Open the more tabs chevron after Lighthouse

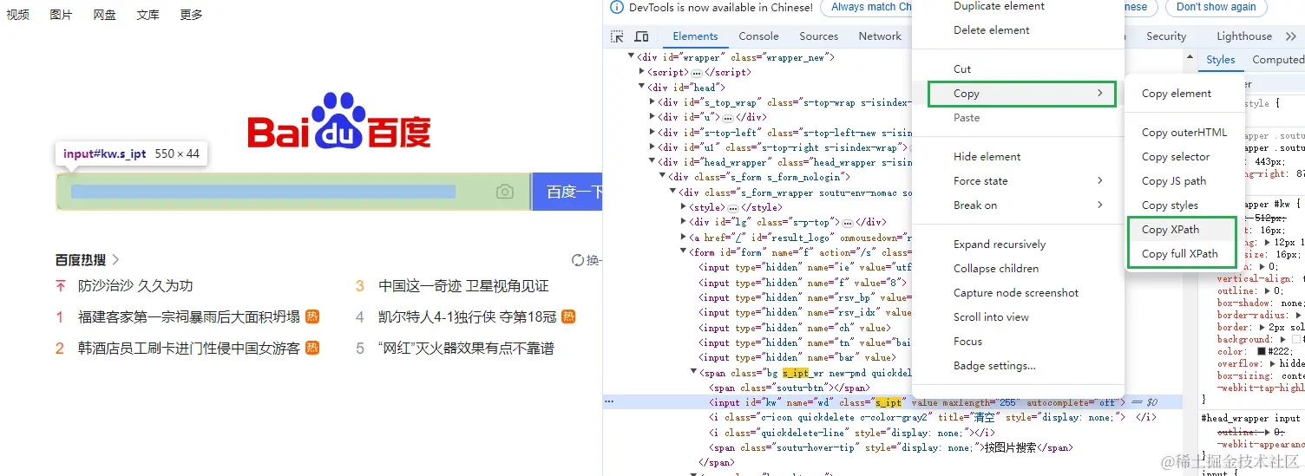(x=1290, y=36)
